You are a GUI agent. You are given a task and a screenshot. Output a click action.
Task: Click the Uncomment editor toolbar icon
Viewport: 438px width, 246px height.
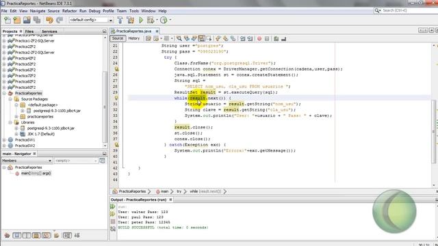click(x=284, y=38)
